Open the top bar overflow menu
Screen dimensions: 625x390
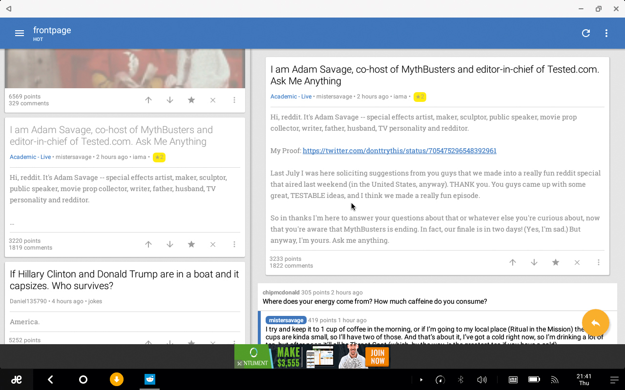click(606, 33)
